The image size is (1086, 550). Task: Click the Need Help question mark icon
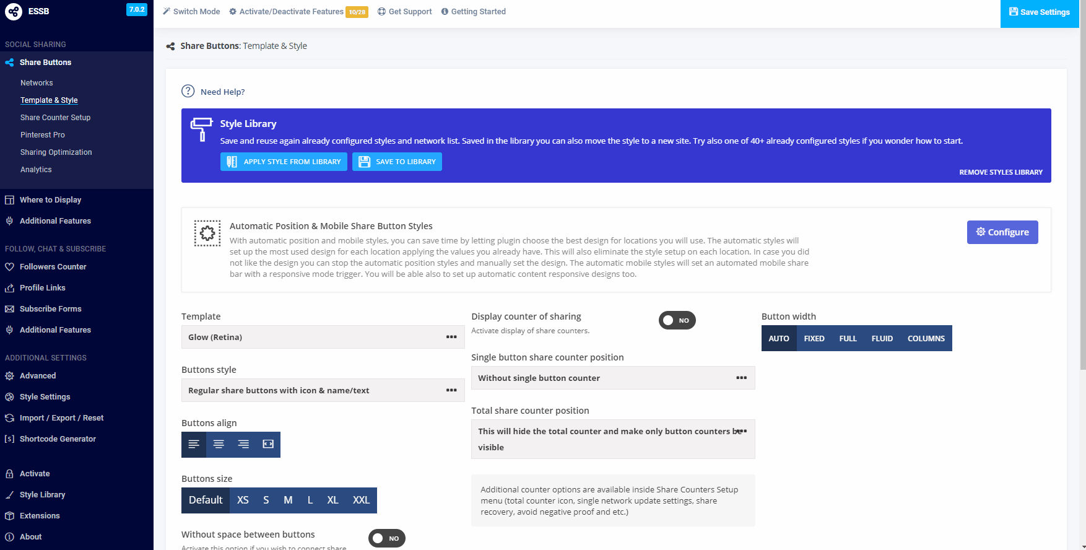(188, 91)
